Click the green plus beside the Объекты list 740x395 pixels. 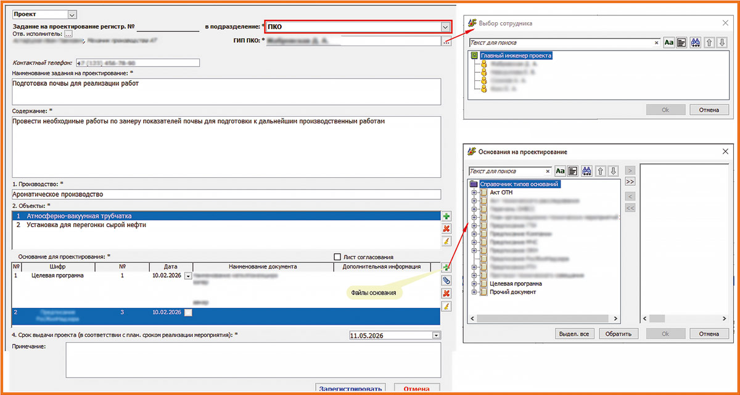click(446, 217)
